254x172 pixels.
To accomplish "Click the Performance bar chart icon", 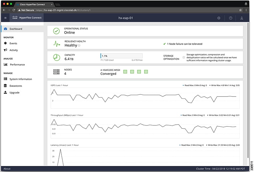I will coord(6,64).
